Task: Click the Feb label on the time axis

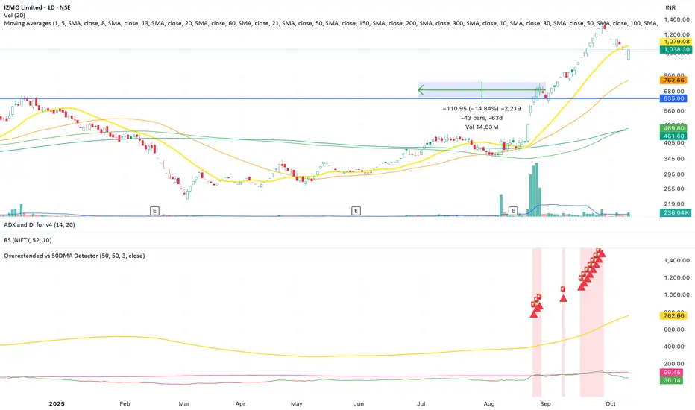Action: [125, 404]
